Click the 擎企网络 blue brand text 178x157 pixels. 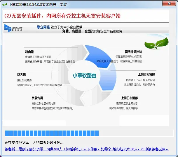[x=43, y=27]
